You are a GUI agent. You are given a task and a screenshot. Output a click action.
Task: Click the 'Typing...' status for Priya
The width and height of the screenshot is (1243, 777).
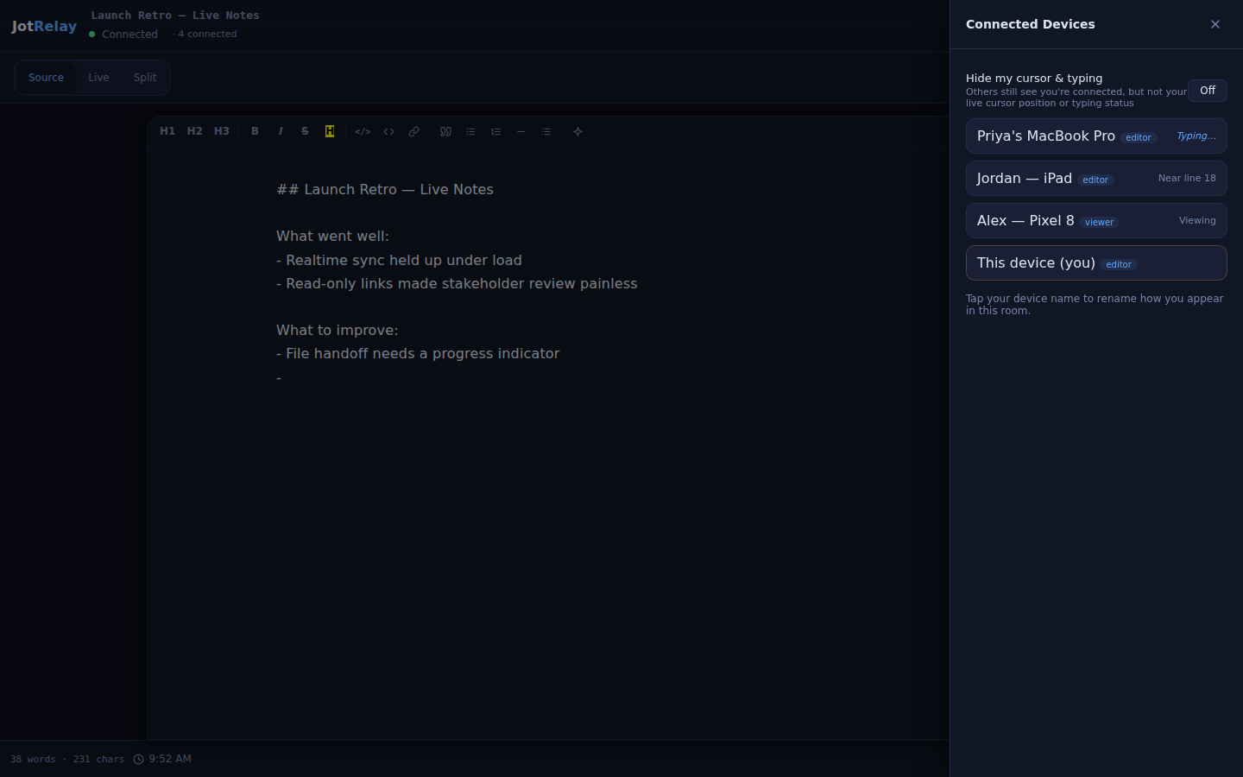tap(1196, 136)
